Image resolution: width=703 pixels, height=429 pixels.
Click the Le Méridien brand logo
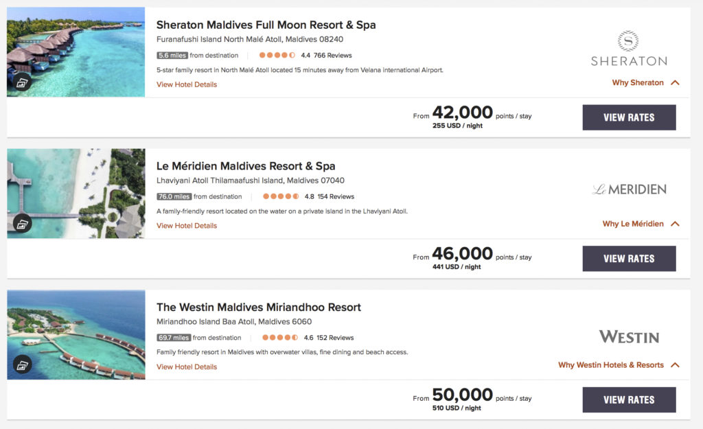[x=629, y=189]
